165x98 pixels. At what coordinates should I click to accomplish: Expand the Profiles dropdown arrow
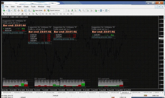[11, 10]
